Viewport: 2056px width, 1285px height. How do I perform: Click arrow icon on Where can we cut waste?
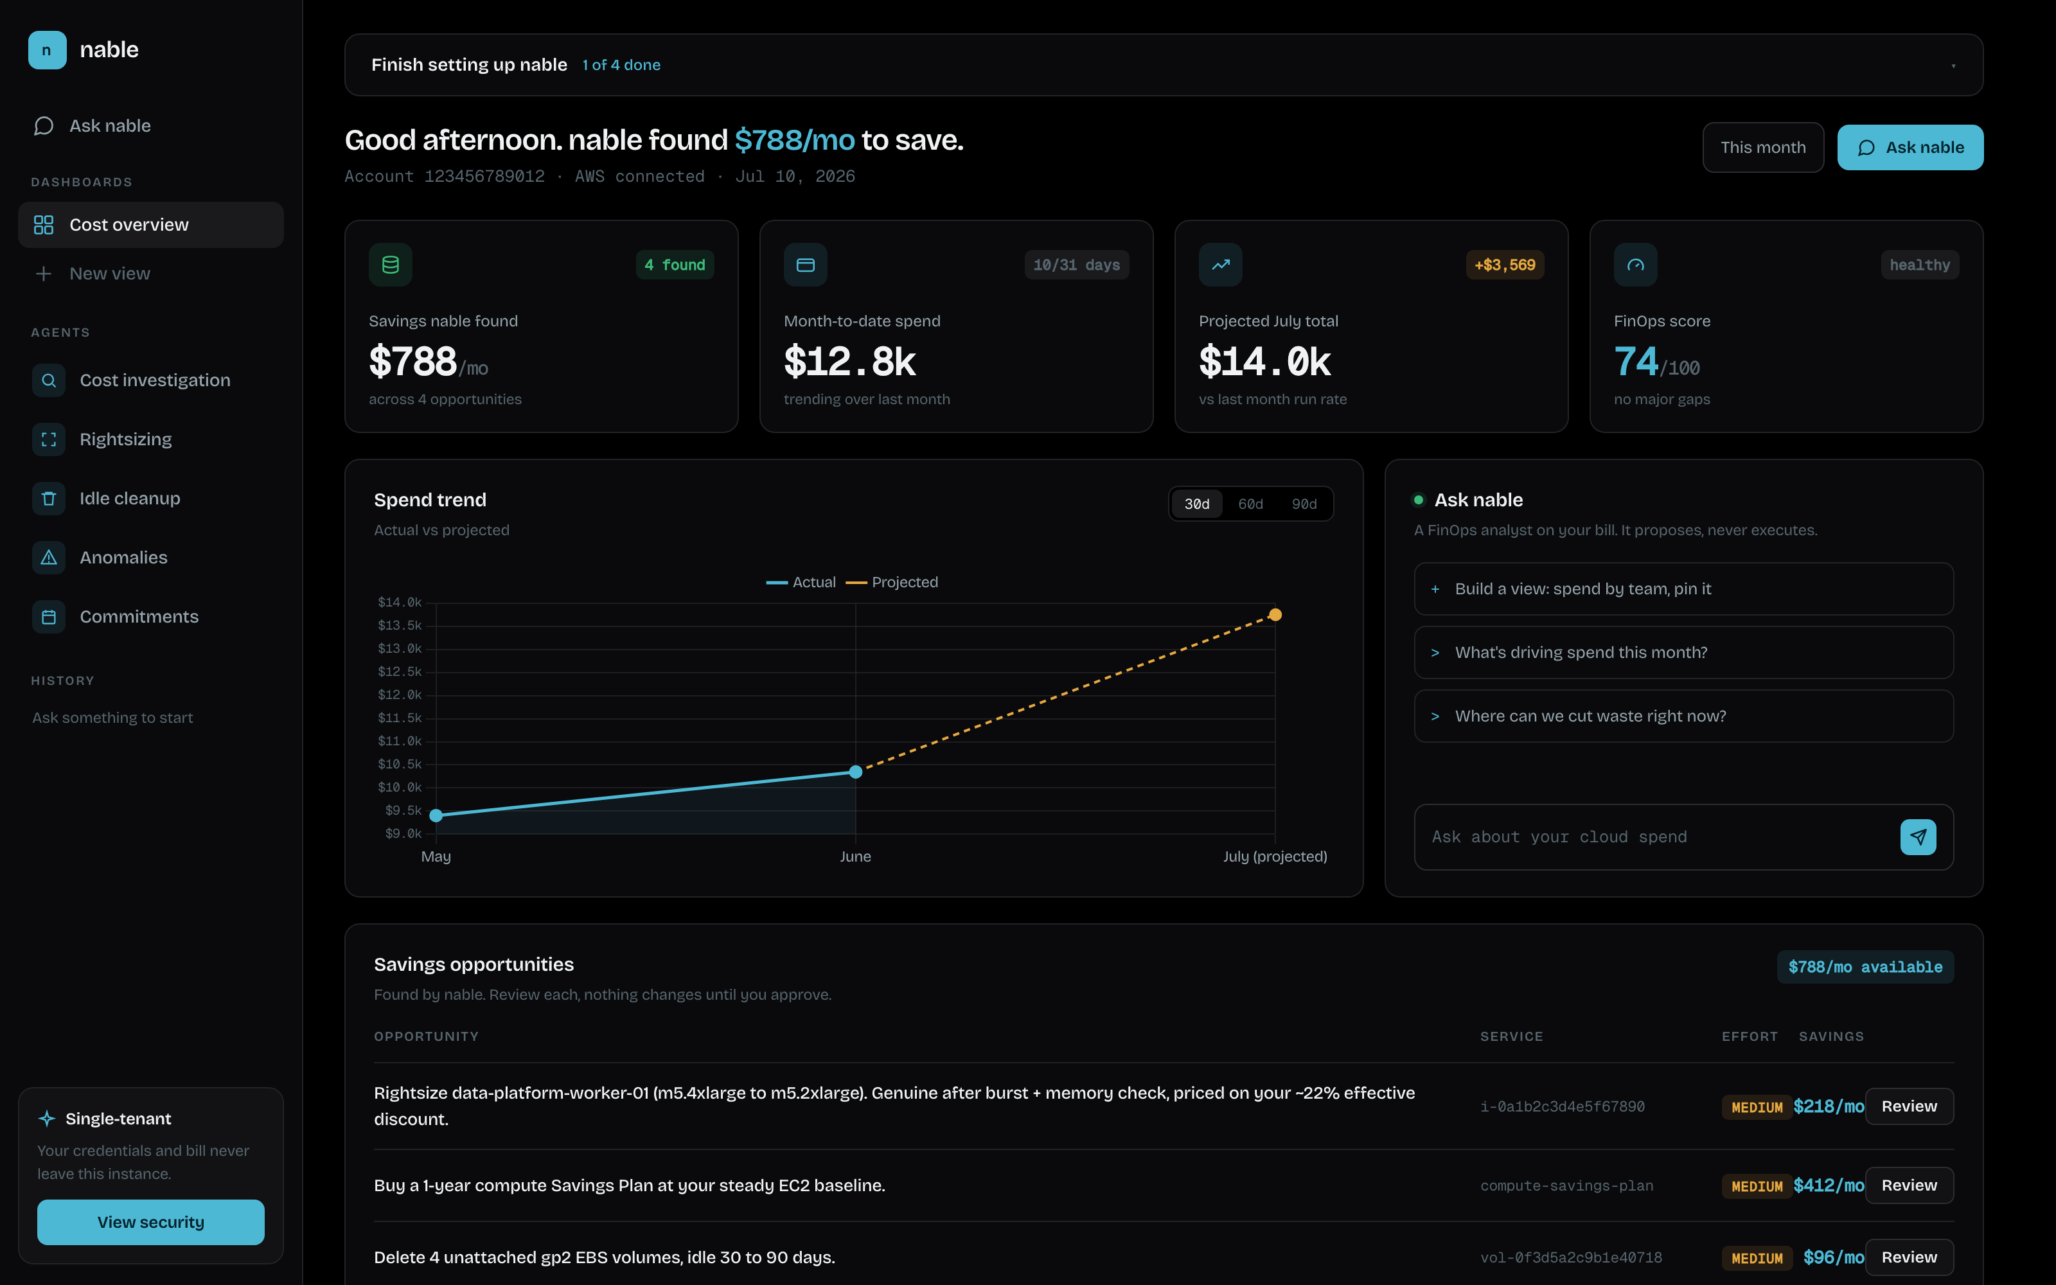(x=1435, y=716)
